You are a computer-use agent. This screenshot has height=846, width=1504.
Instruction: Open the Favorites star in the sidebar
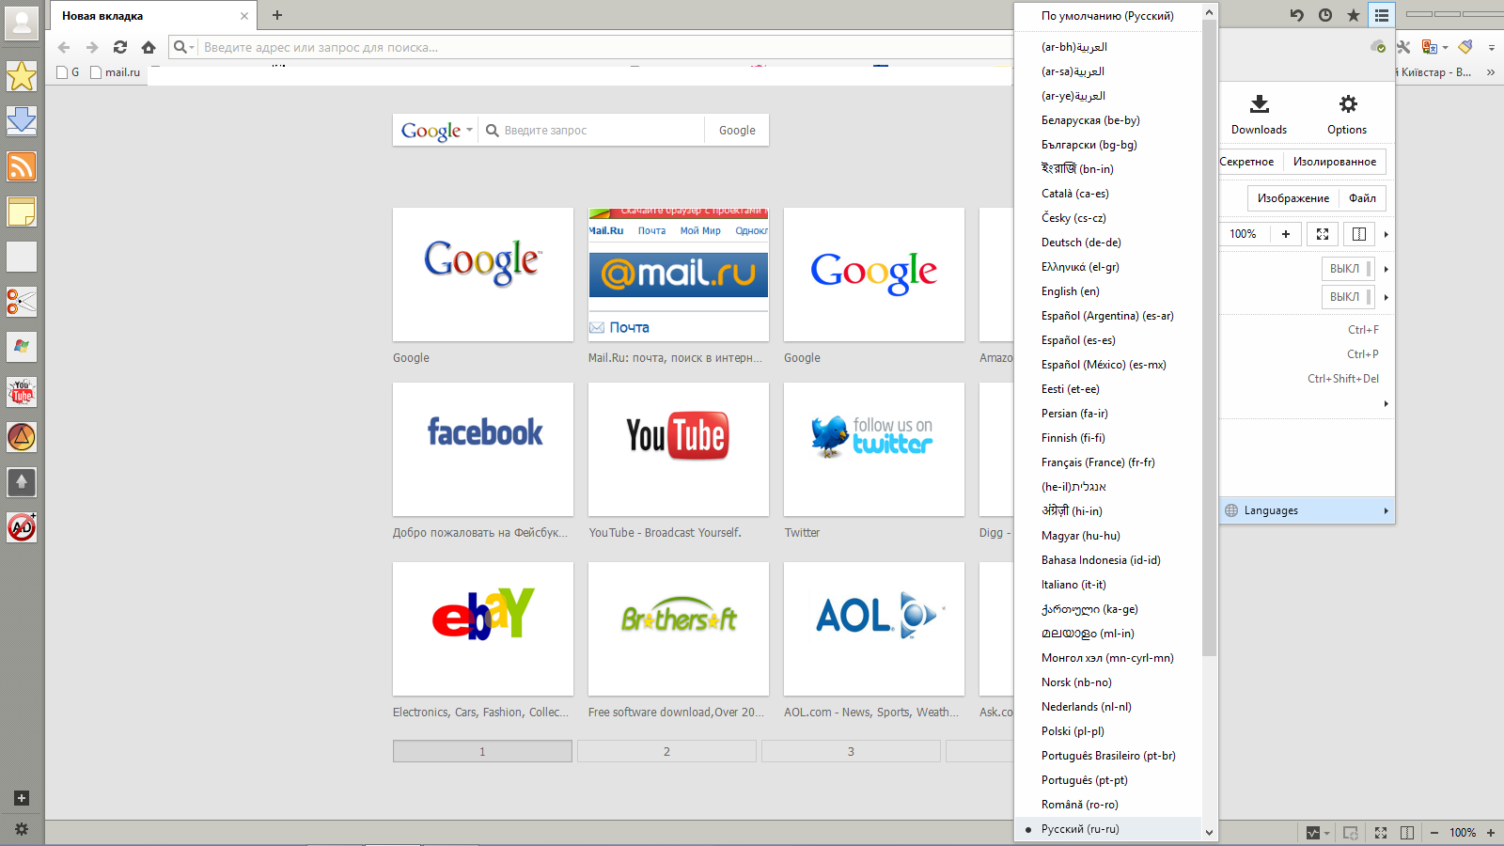tap(21, 76)
